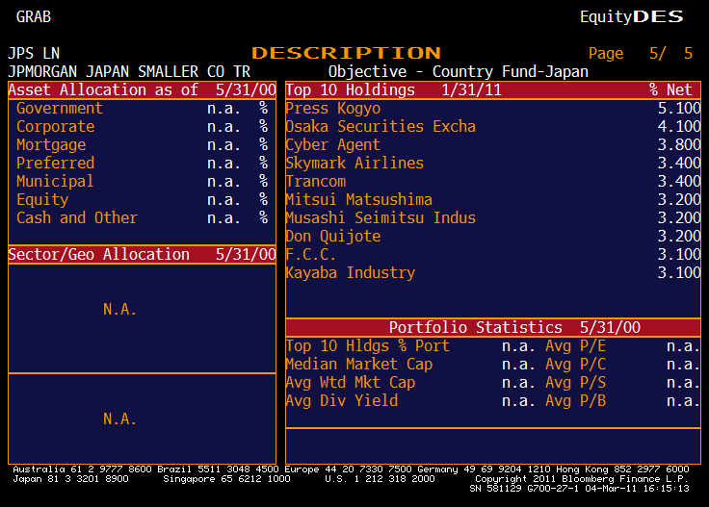Viewport: 709px width, 507px height.
Task: Click the Avg Div Yield label
Action: (341, 401)
